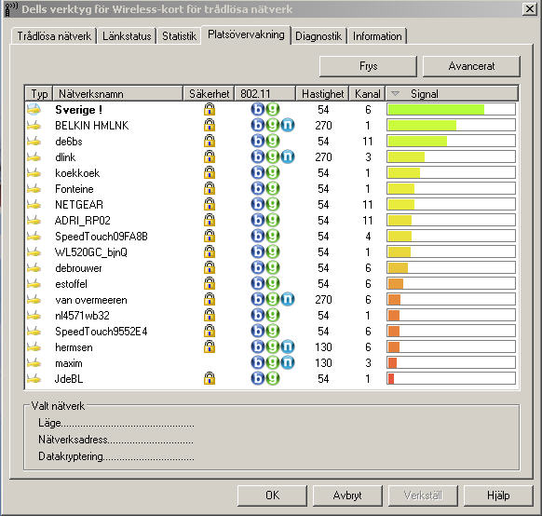Sort by the Typ column header

[39, 94]
